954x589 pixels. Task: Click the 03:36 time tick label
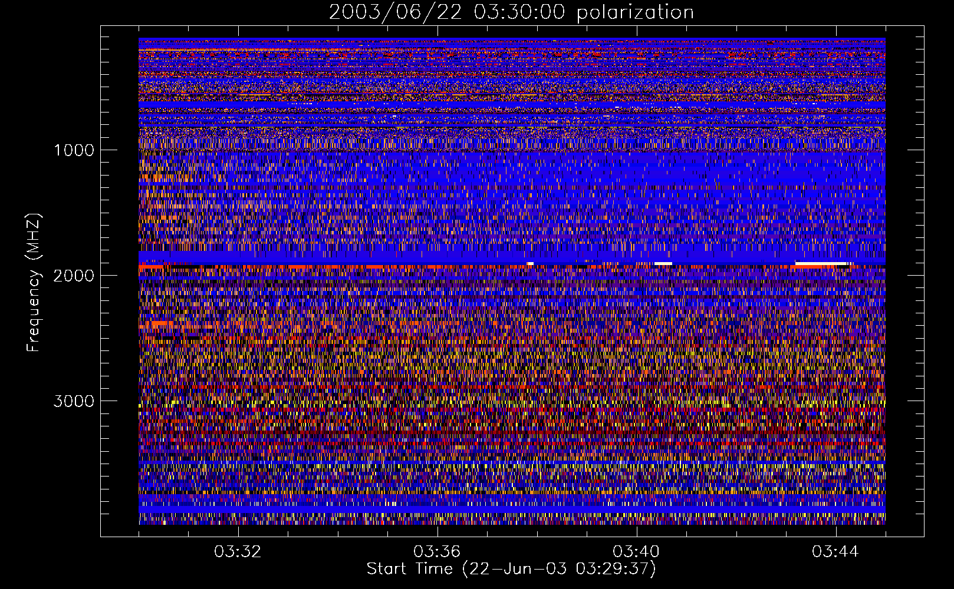pos(437,552)
